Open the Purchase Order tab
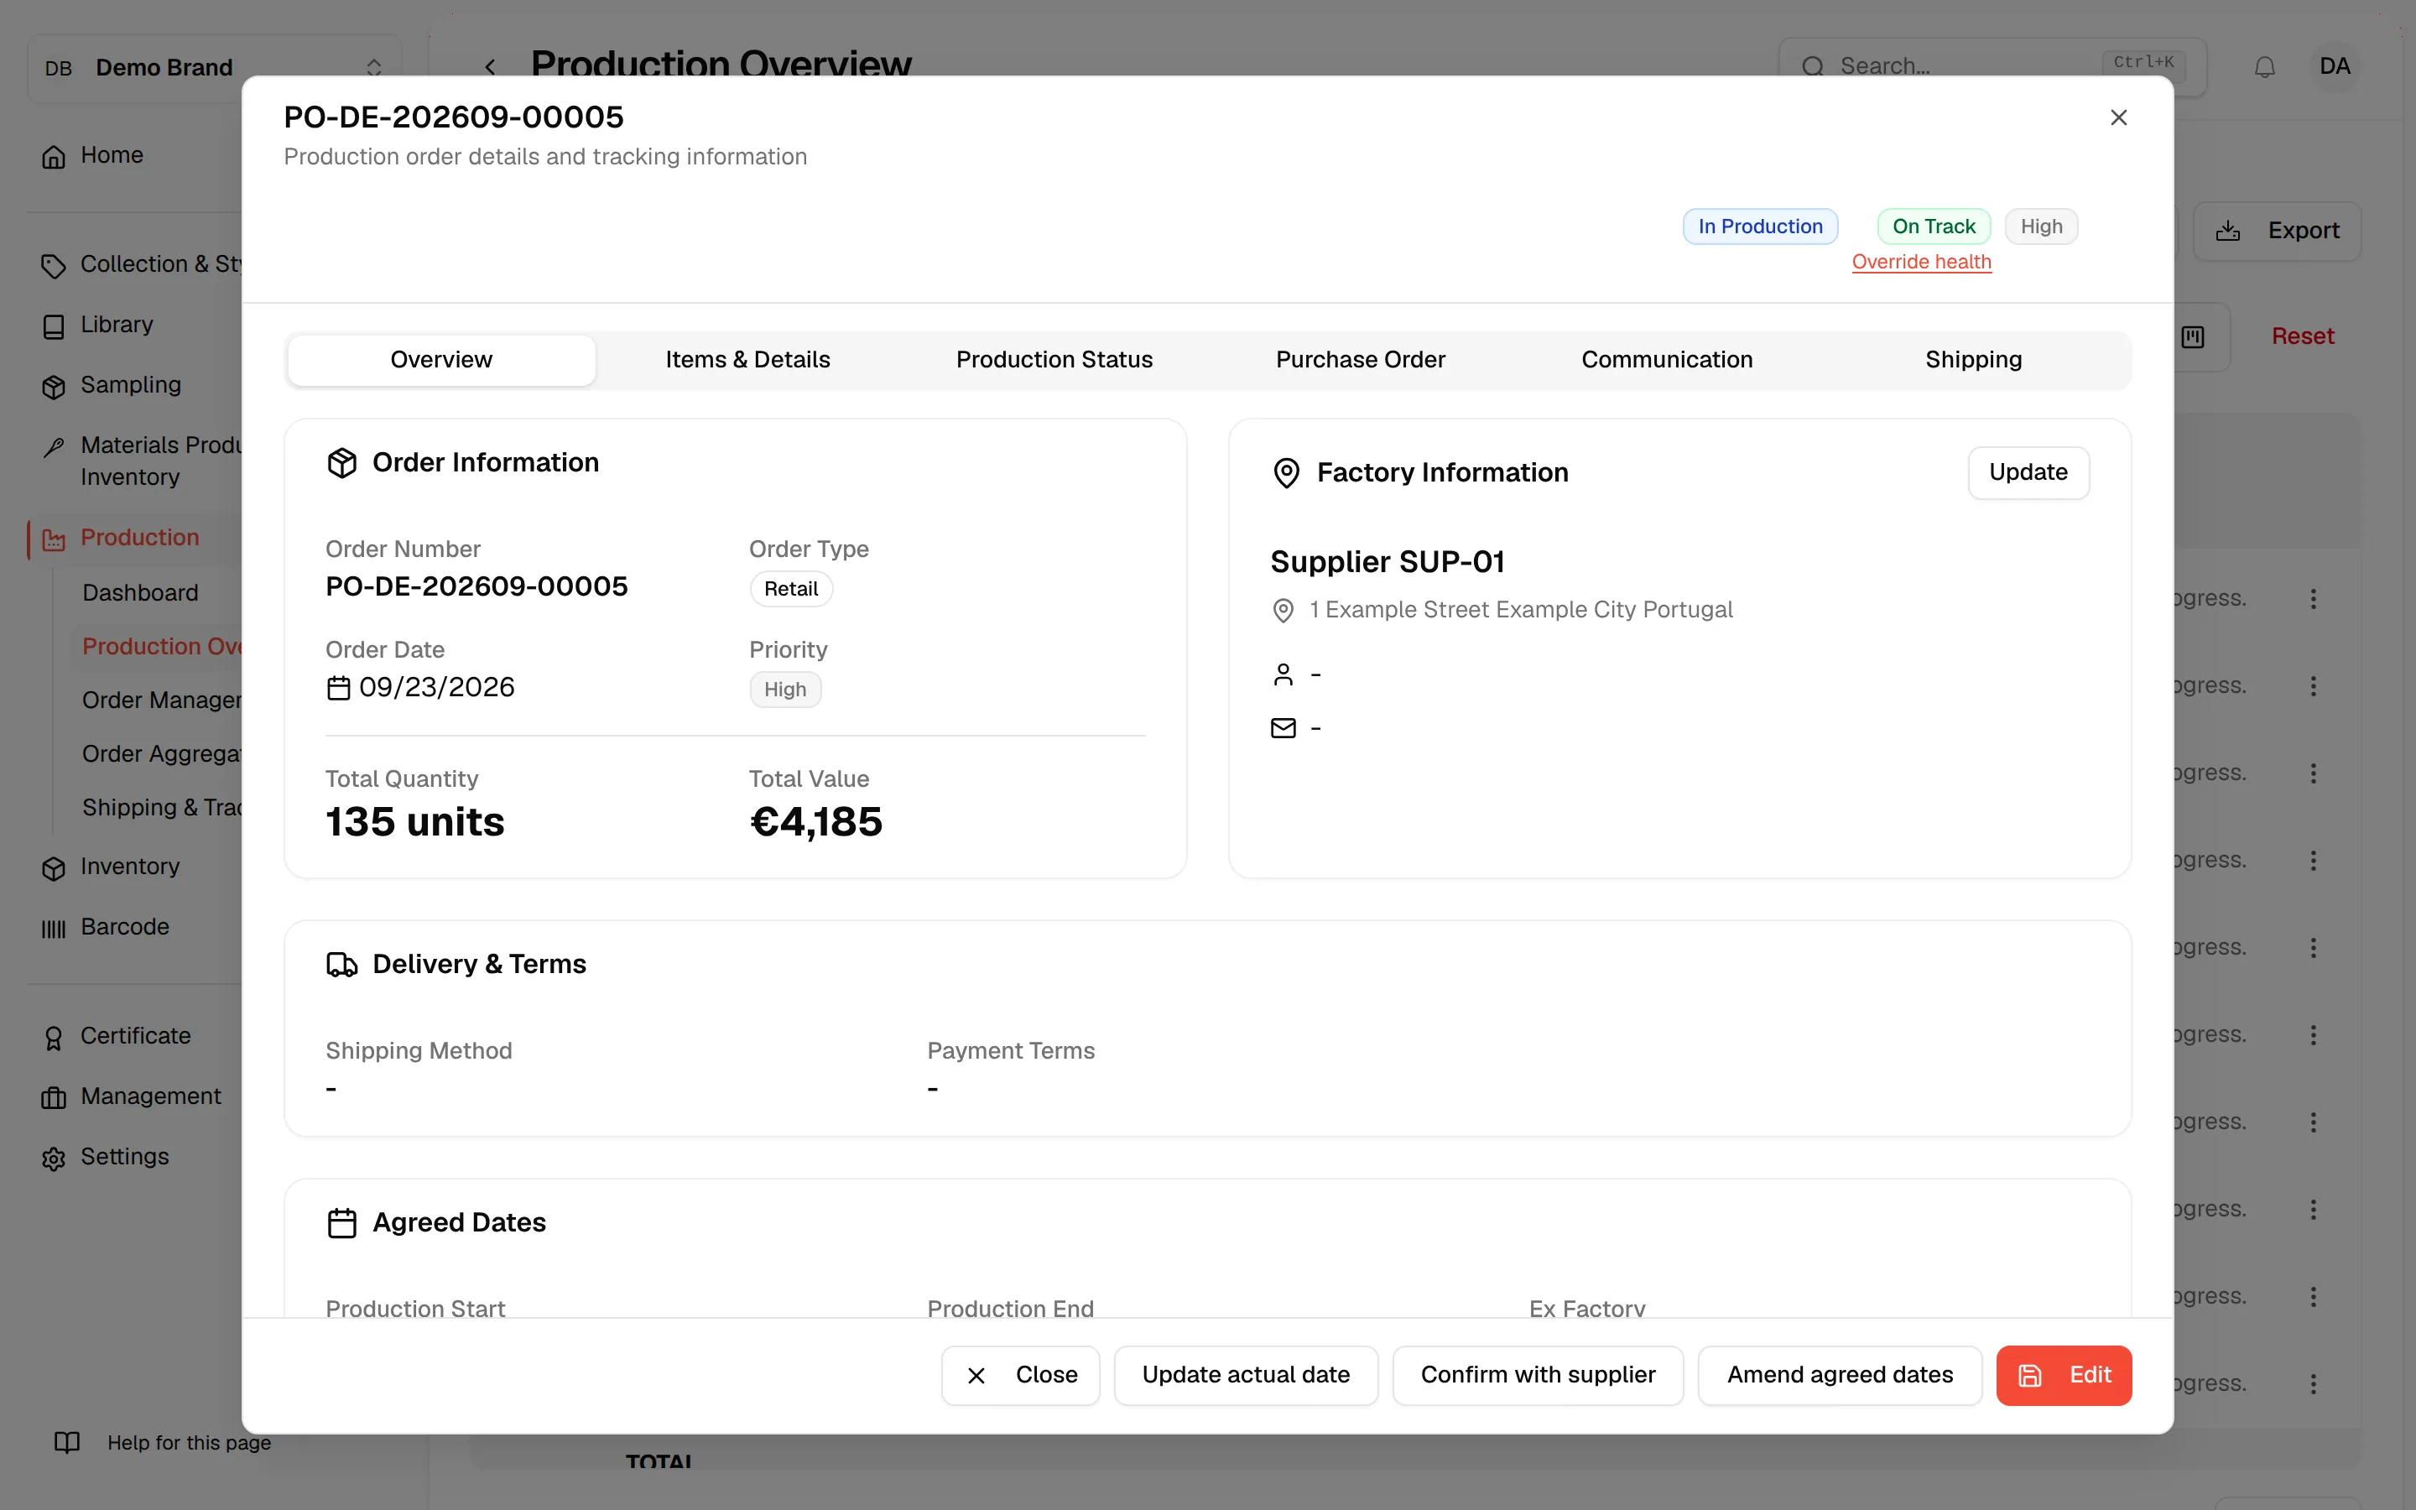This screenshot has height=1510, width=2416. (x=1360, y=360)
